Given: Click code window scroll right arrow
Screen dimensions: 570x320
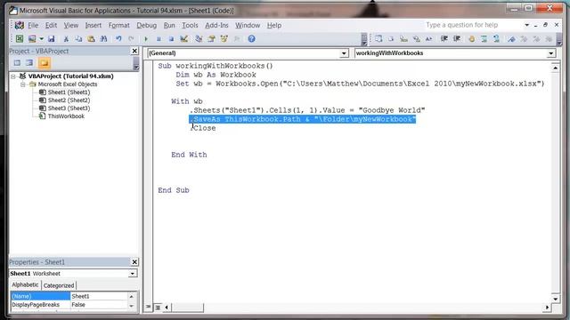Looking at the screenshot, I should point(547,308).
